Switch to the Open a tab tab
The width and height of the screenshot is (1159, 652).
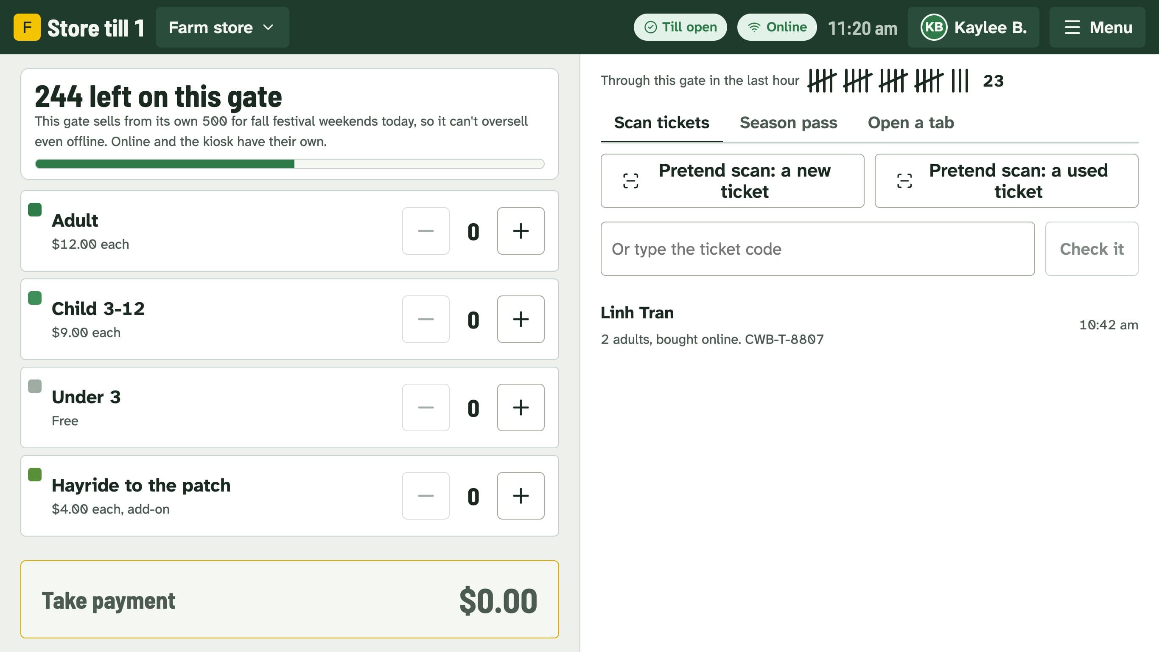coord(911,123)
